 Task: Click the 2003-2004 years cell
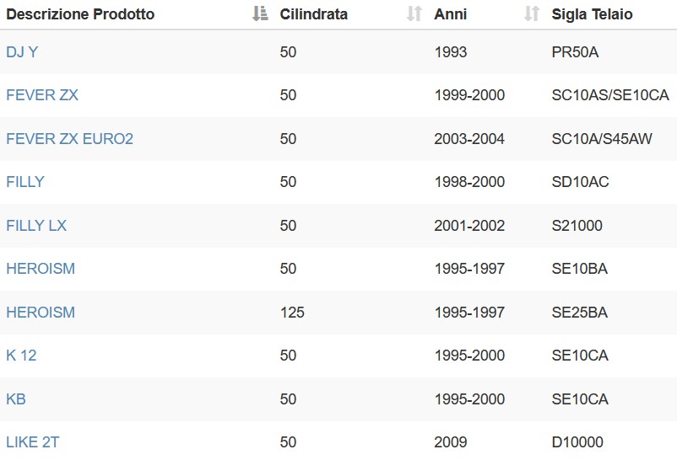469,139
